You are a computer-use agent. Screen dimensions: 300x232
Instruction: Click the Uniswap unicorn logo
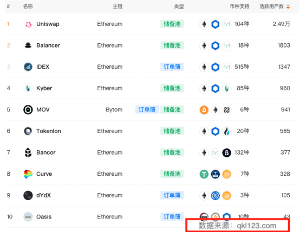(28, 24)
